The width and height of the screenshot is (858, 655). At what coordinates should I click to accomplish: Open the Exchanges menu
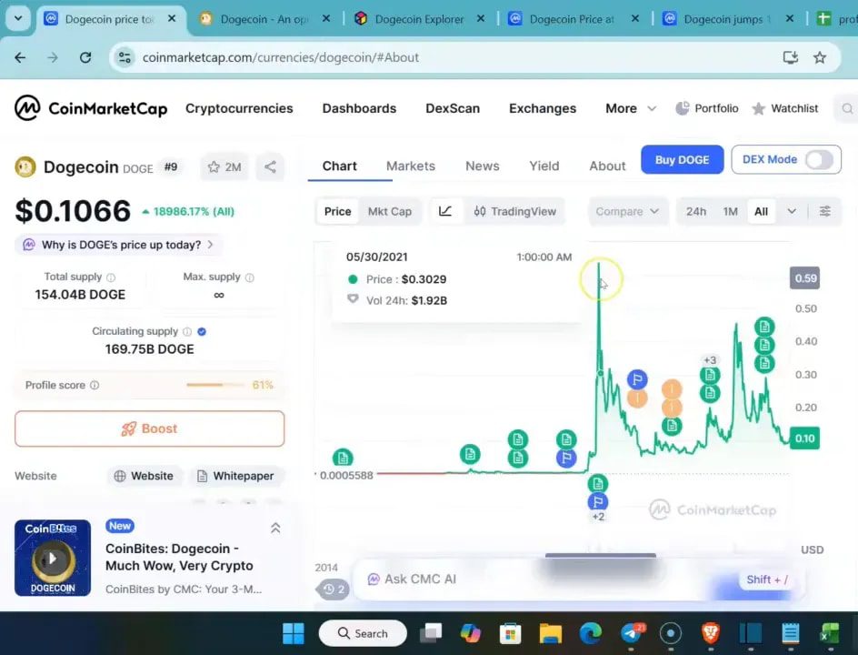(x=543, y=108)
